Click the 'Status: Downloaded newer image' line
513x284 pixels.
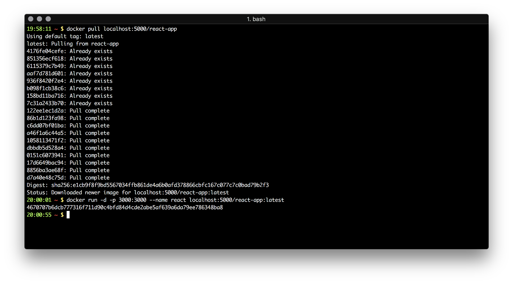[128, 193]
